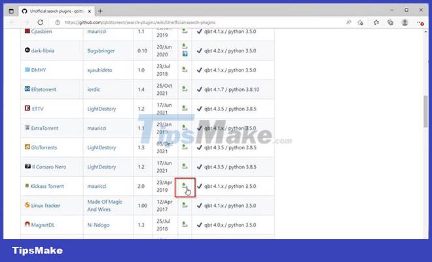Select version 0.10 in the dark-libria row
This screenshot has height=262, width=432.
point(143,50)
